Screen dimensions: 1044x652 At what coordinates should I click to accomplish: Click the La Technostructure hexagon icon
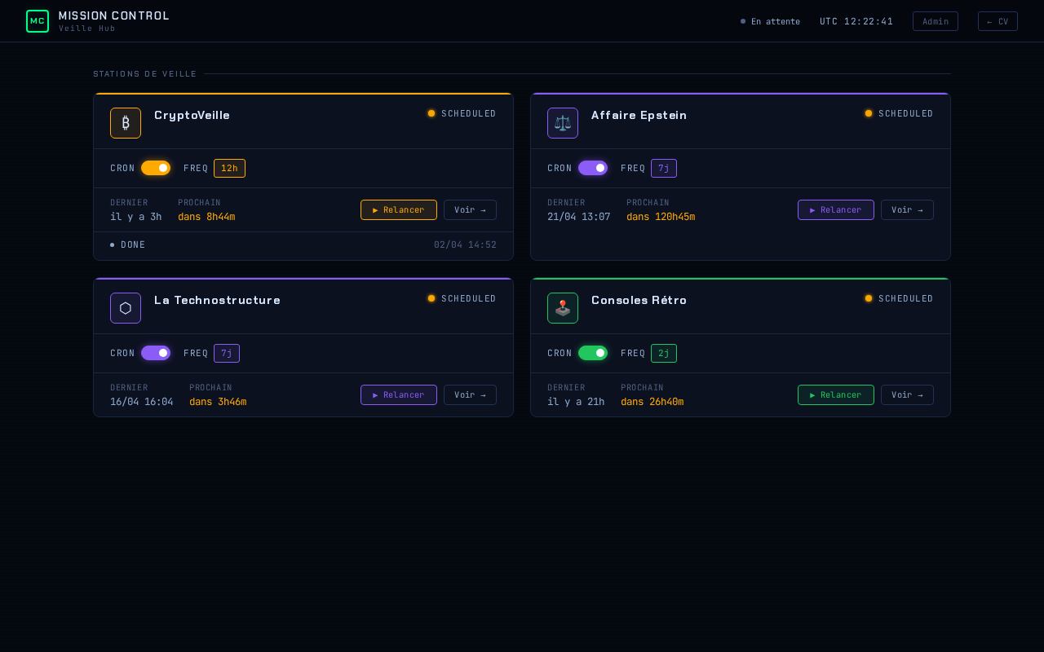click(126, 308)
